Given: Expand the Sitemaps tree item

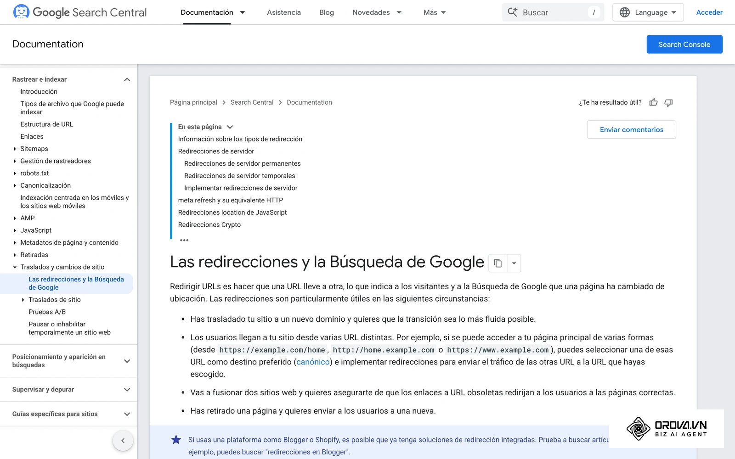Looking at the screenshot, I should 15,149.
